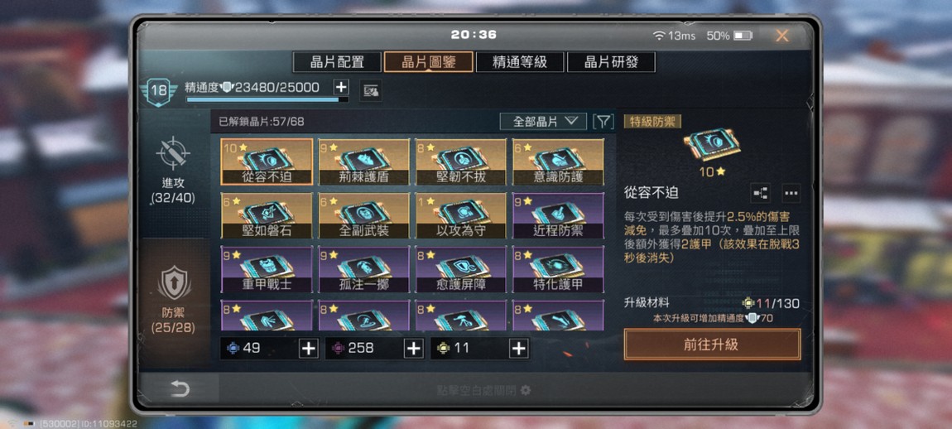This screenshot has height=429, width=952.
Task: Select the 防禦 defense shield category
Action: click(x=174, y=283)
